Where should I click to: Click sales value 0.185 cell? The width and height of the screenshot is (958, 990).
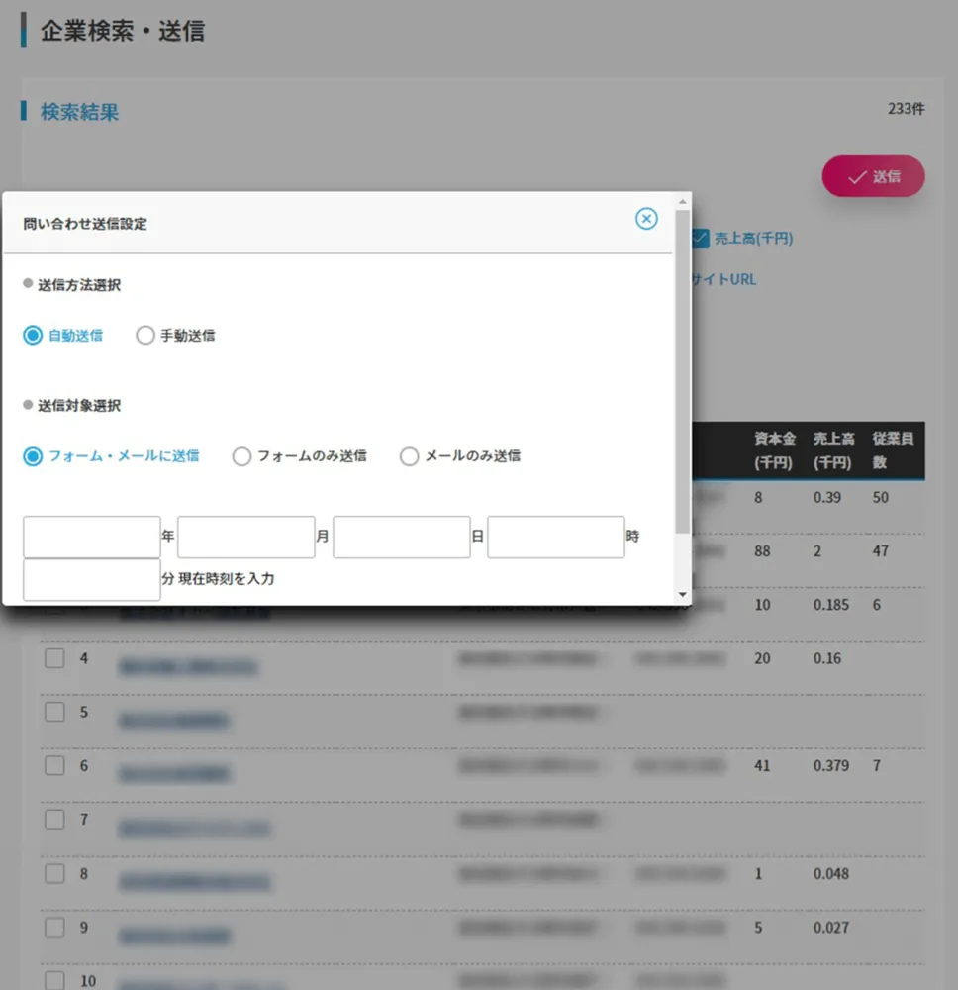pos(831,605)
